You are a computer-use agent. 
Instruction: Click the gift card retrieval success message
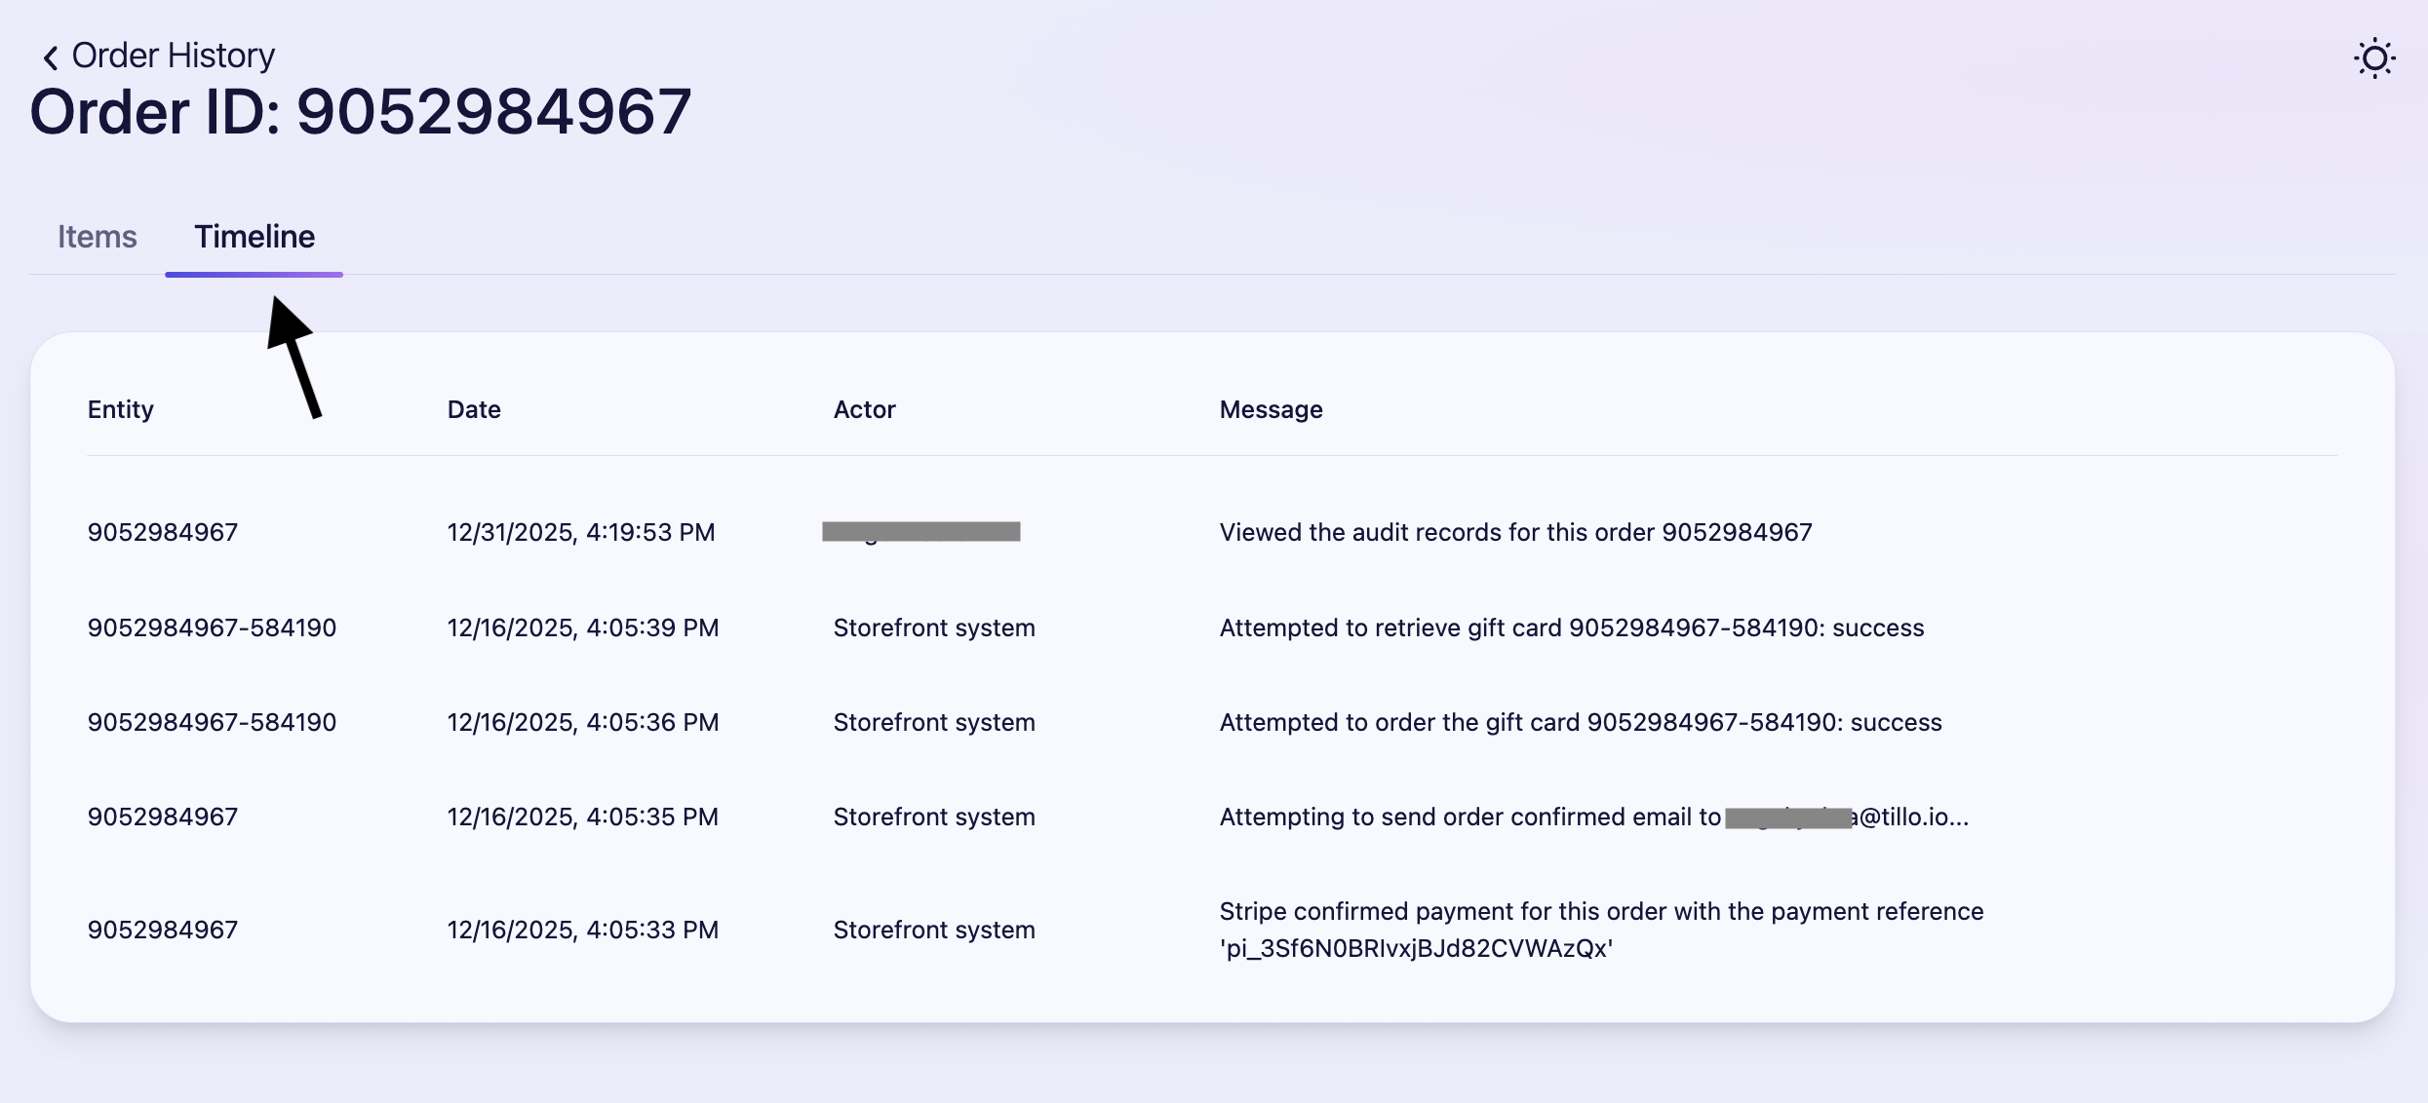pyautogui.click(x=1571, y=628)
